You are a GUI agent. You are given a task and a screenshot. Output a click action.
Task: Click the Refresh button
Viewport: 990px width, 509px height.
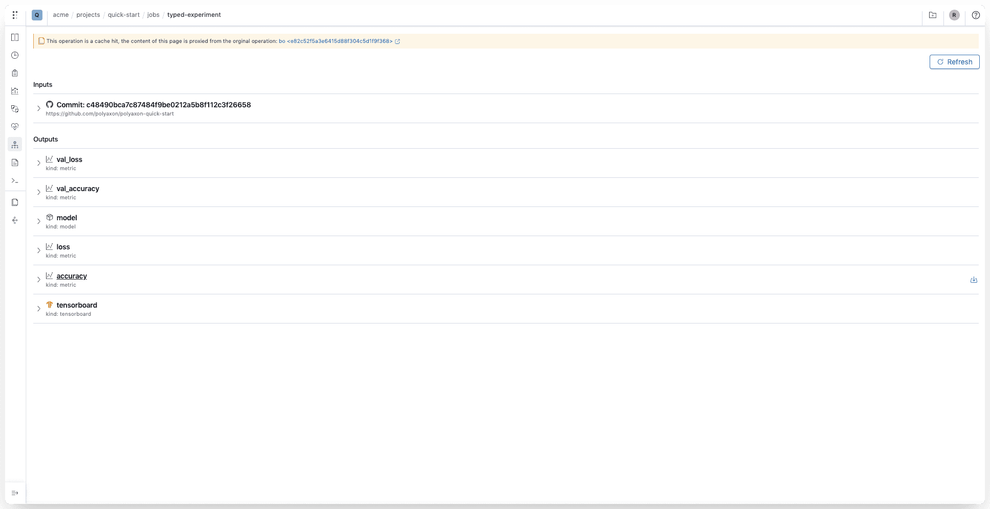pos(954,61)
